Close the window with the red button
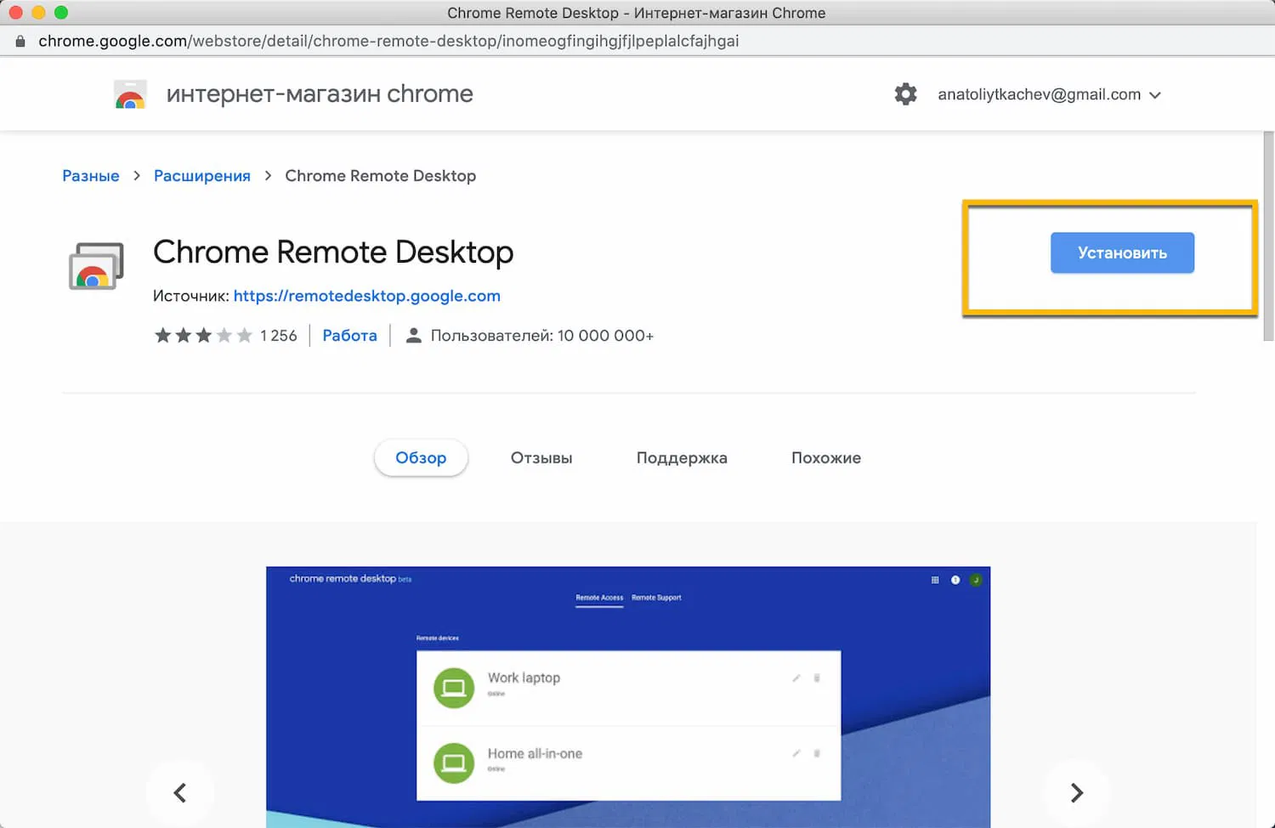 pos(15,13)
